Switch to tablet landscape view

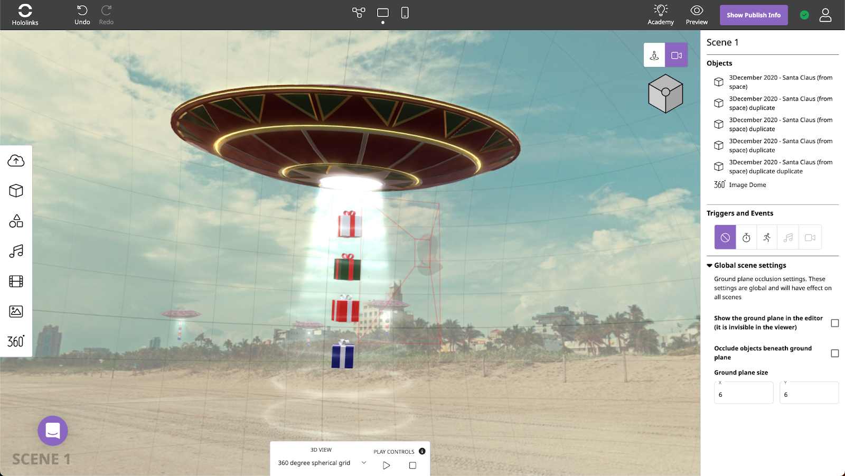coord(383,12)
